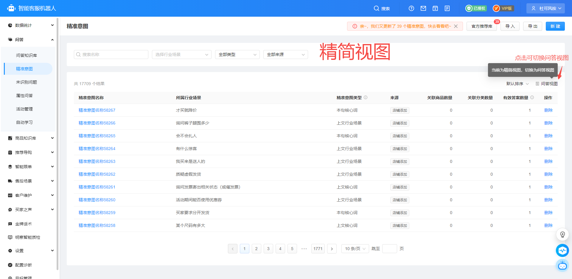Click the 官方推荐库 button

click(482, 26)
